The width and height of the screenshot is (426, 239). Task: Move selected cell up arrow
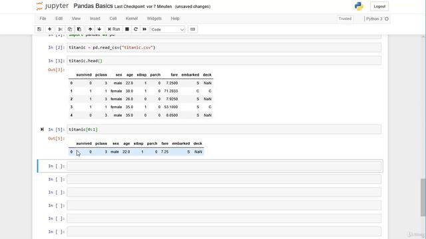pos(91,29)
